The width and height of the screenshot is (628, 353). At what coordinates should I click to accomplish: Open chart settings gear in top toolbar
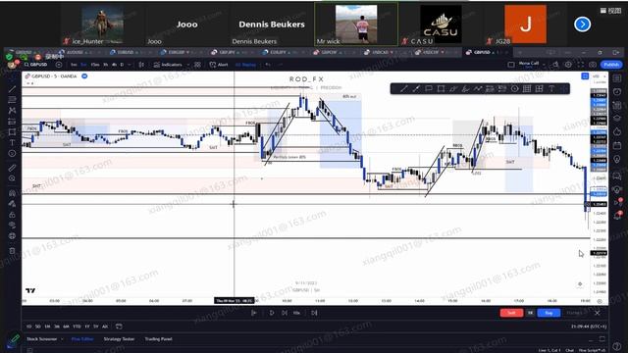point(568,65)
